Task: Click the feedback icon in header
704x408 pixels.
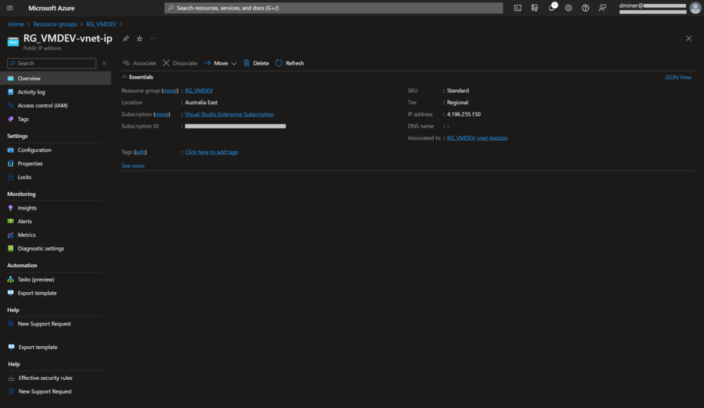Action: (x=602, y=8)
